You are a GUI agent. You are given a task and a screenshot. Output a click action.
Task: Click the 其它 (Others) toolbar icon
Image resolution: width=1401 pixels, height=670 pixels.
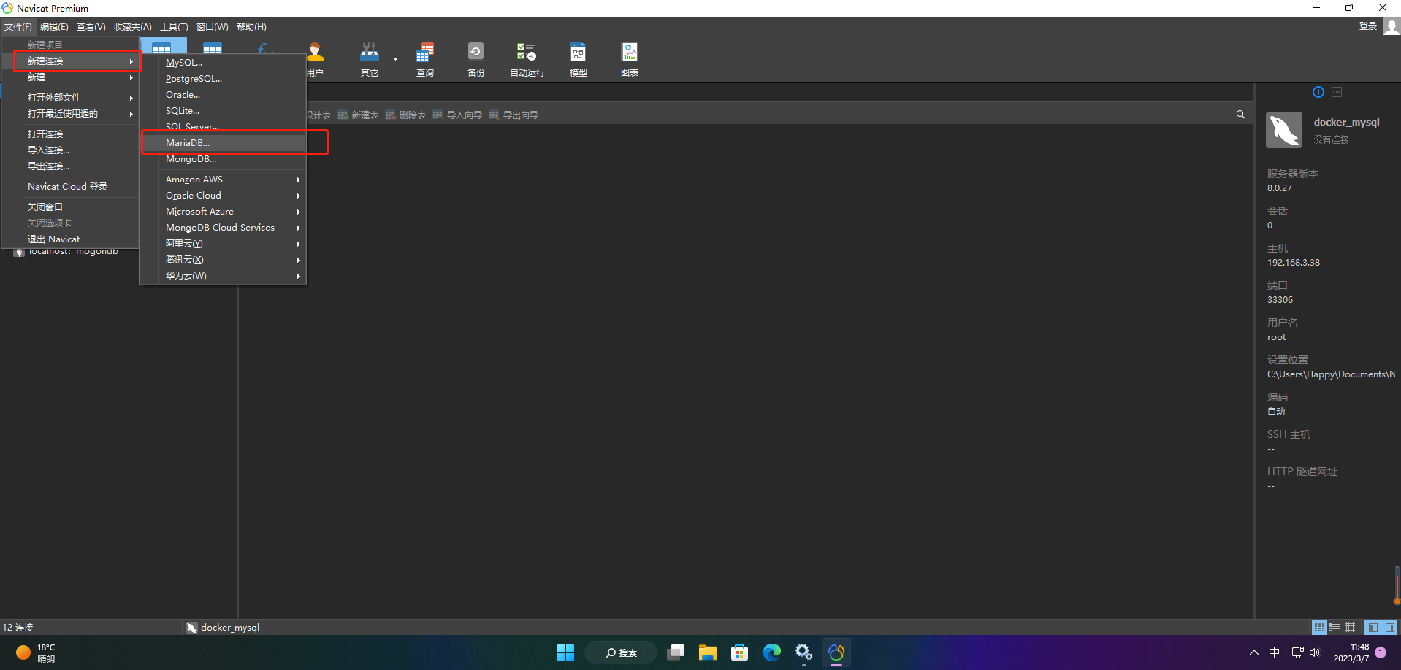point(370,60)
